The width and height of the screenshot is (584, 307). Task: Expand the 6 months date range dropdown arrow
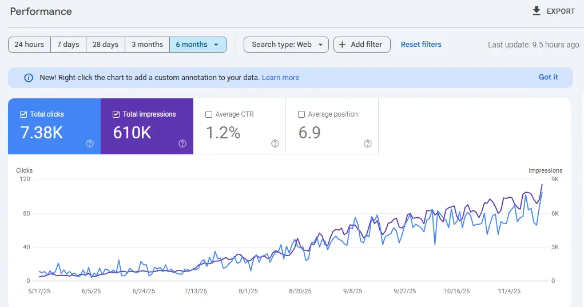tap(216, 45)
